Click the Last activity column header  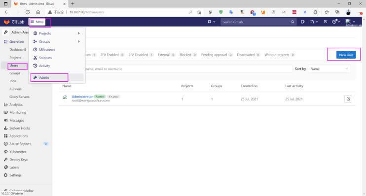294,86
